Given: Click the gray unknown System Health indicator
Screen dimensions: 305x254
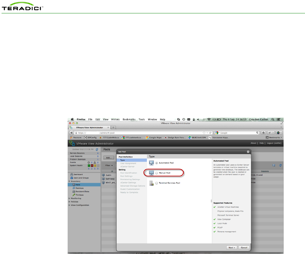Looking at the screenshot, I should pyautogui.click(x=98, y=165).
